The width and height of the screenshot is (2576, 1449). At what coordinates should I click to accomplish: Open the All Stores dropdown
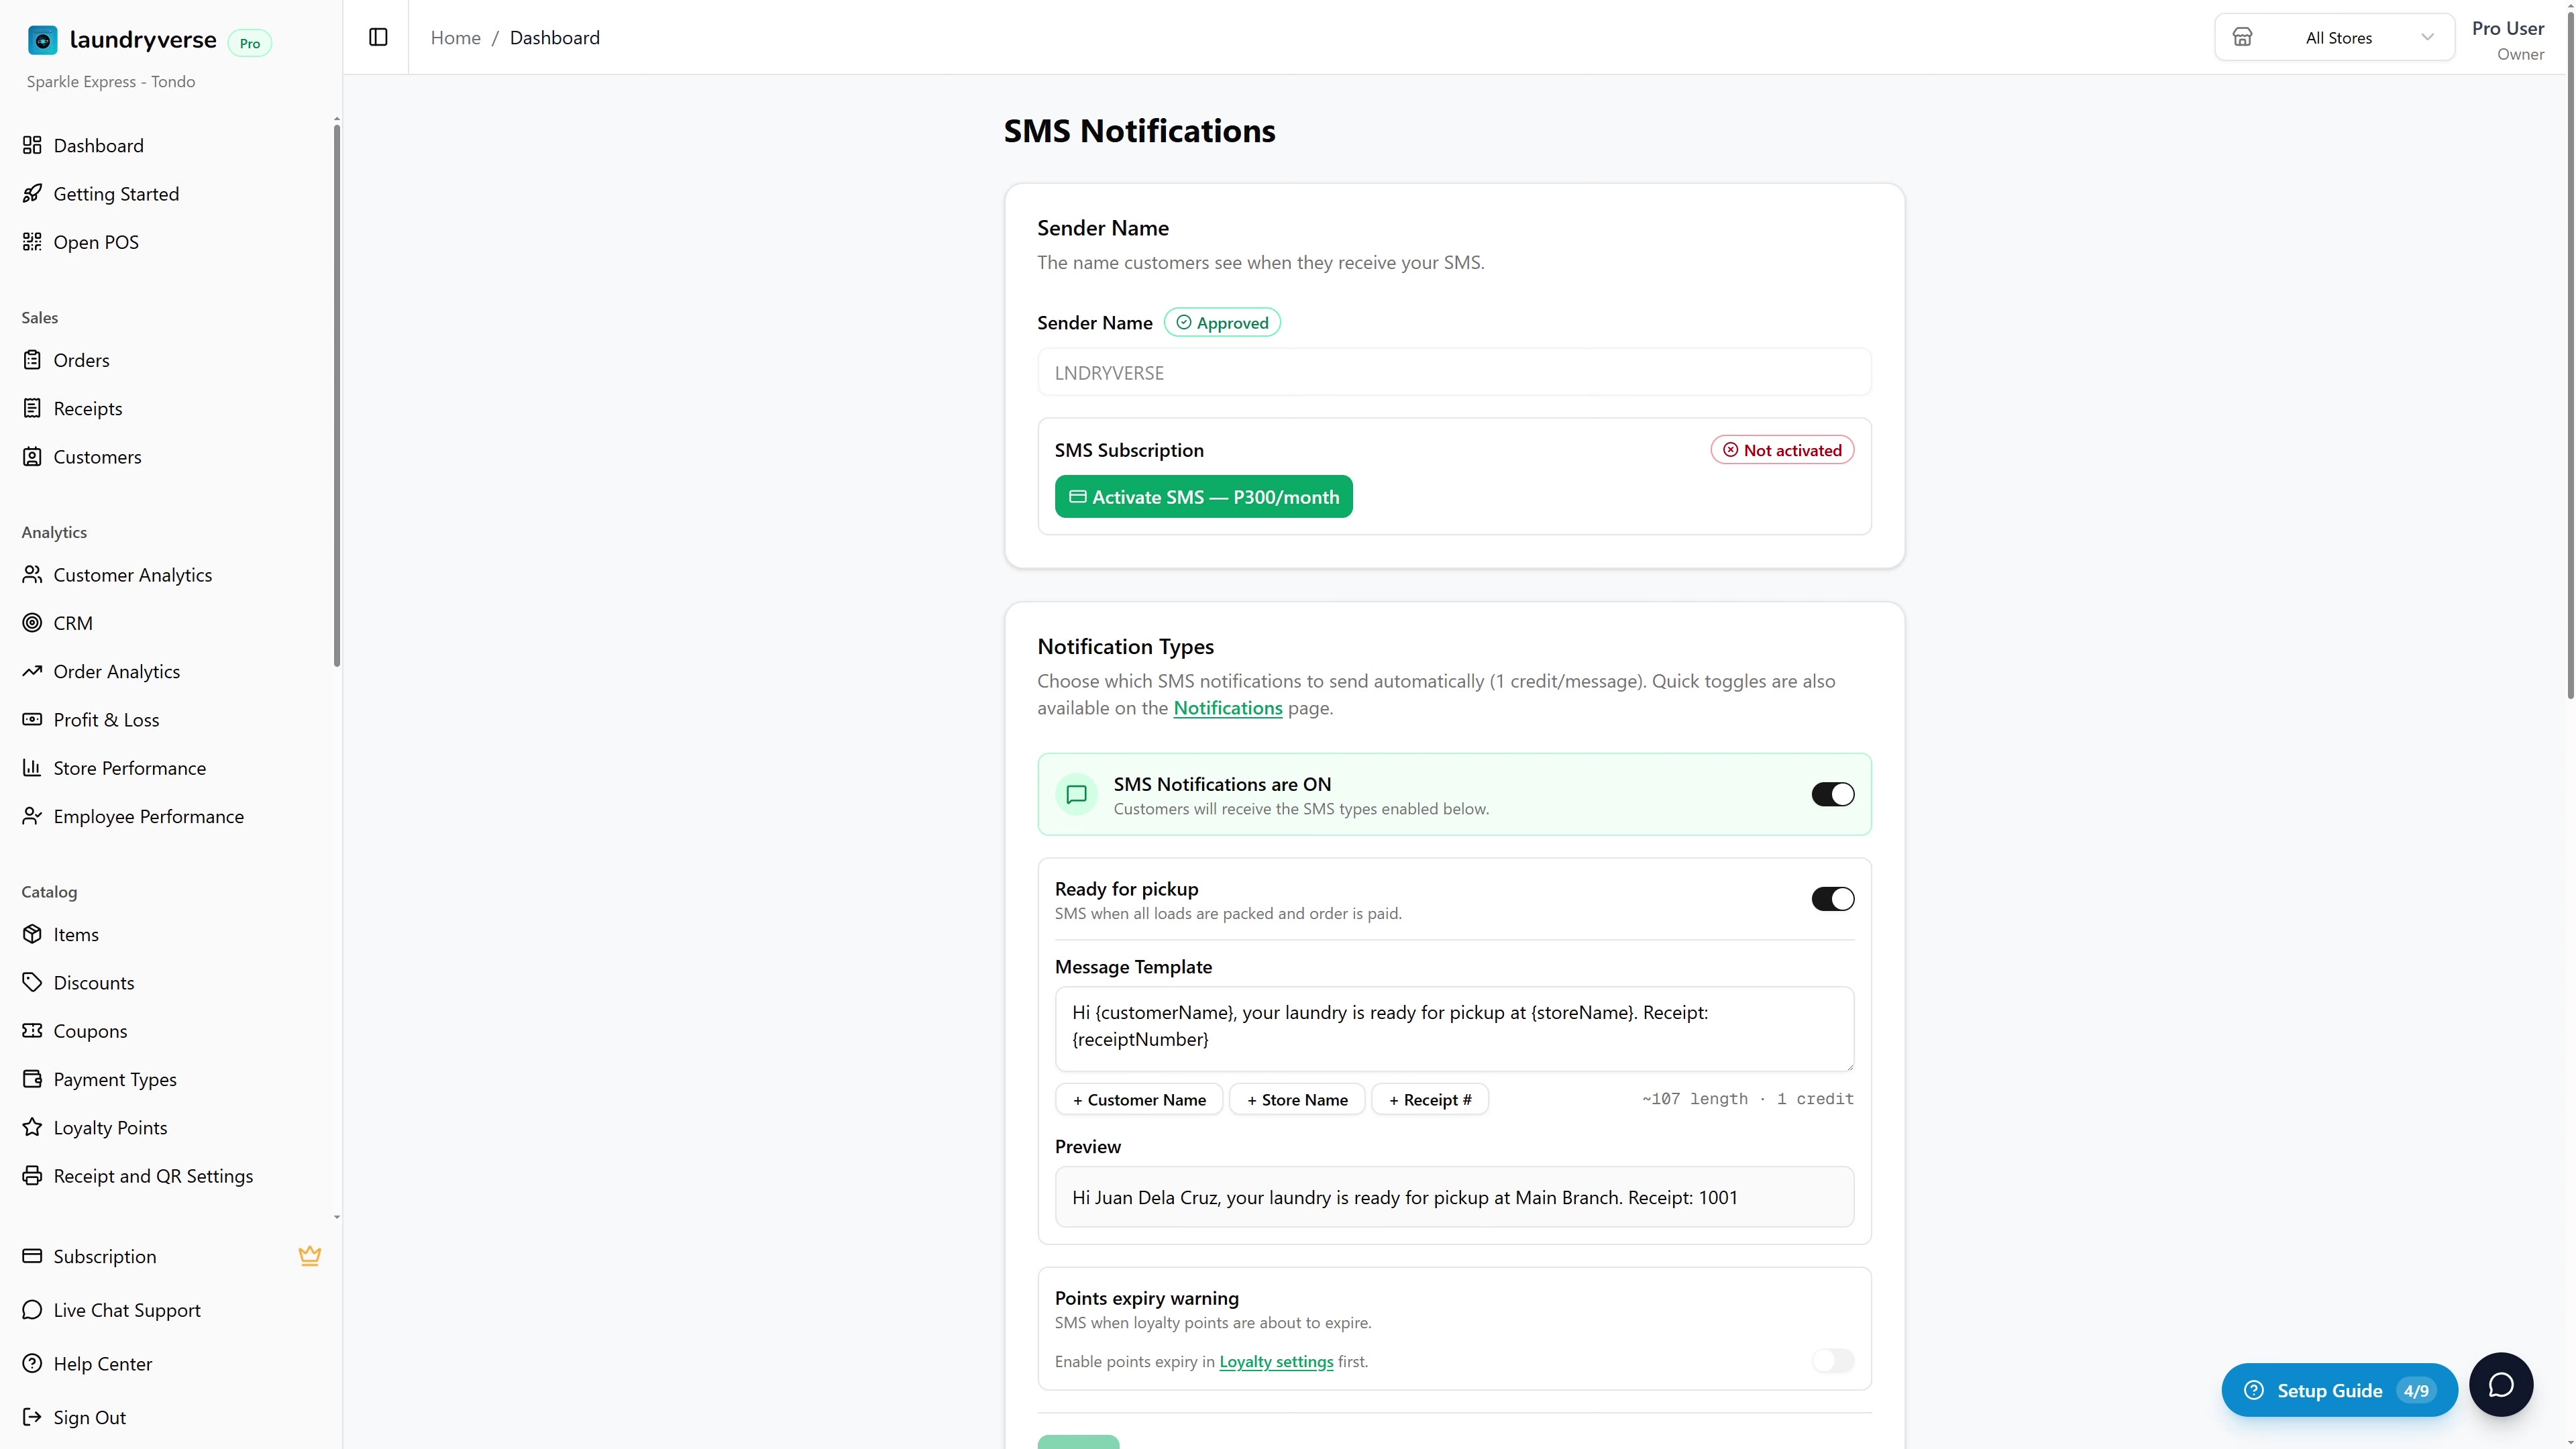point(2334,37)
